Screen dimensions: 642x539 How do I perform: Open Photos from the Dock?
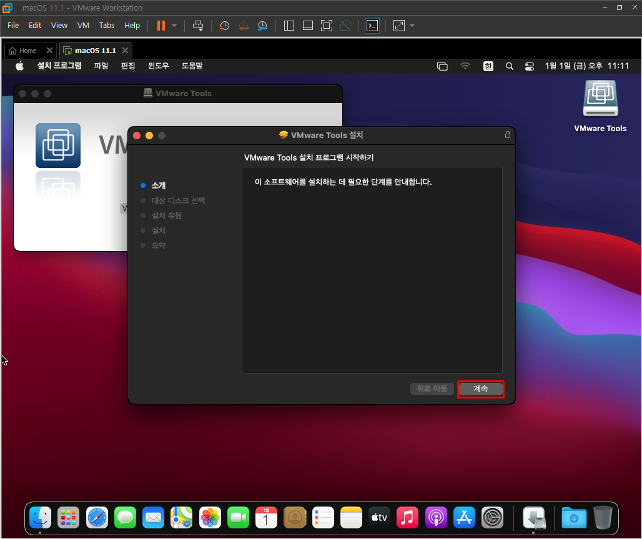210,517
